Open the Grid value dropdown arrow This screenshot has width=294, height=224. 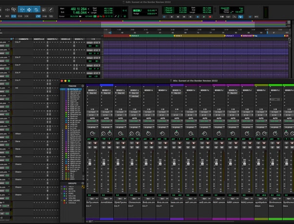[x=156, y=11]
